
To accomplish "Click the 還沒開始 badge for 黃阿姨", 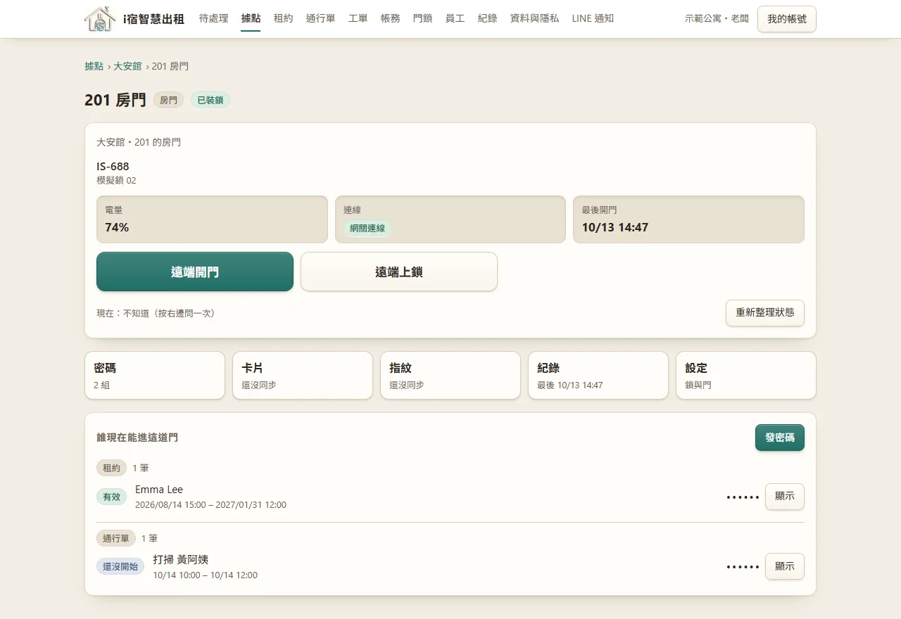I will (120, 566).
